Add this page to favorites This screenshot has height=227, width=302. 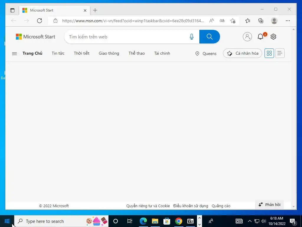tap(233, 21)
